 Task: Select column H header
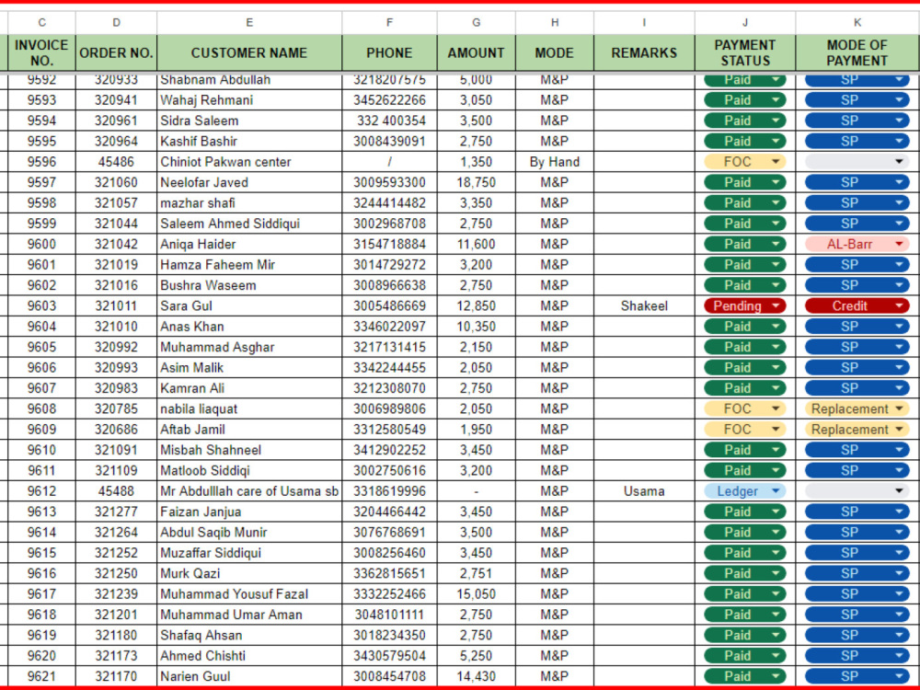pos(555,23)
